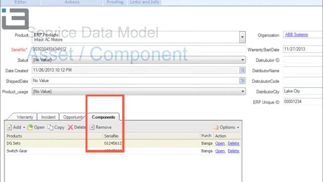Expand the Product dropdown arrow

tap(242, 37)
